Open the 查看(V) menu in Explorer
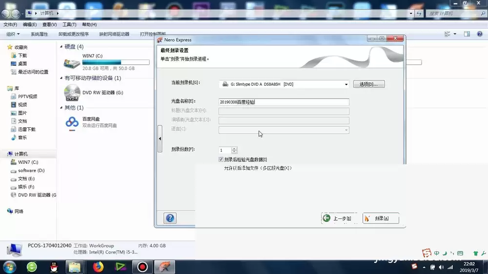 (x=49, y=24)
